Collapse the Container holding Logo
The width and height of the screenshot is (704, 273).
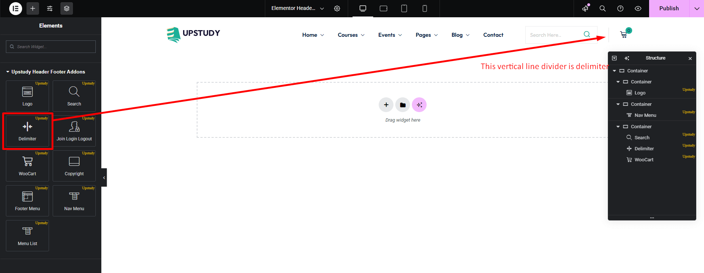point(618,82)
